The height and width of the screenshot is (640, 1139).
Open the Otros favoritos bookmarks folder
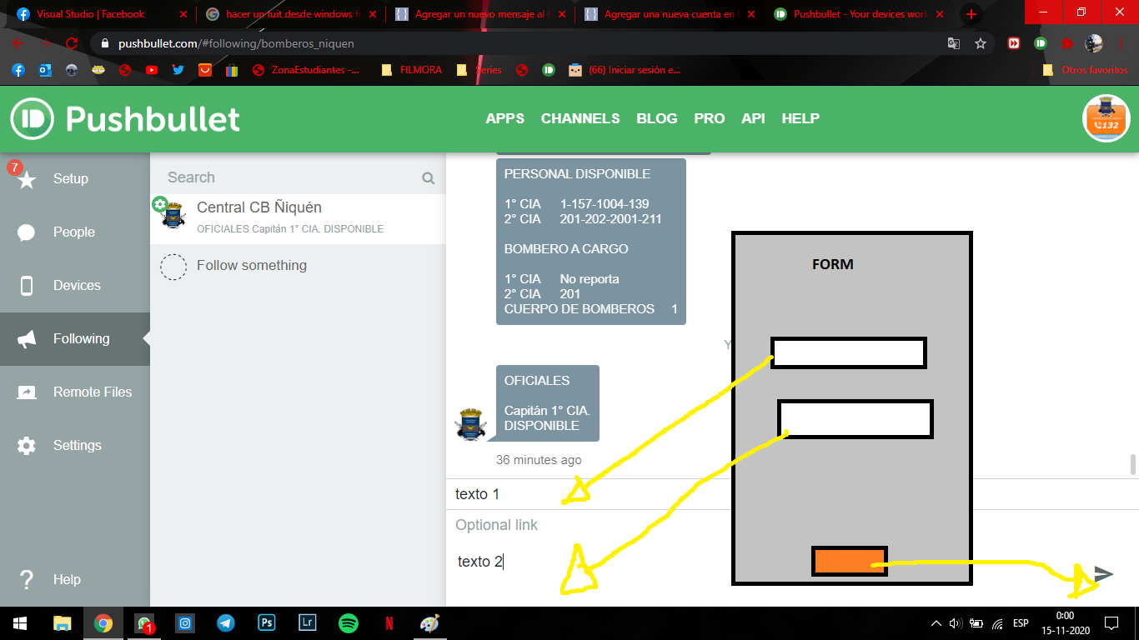coord(1085,70)
